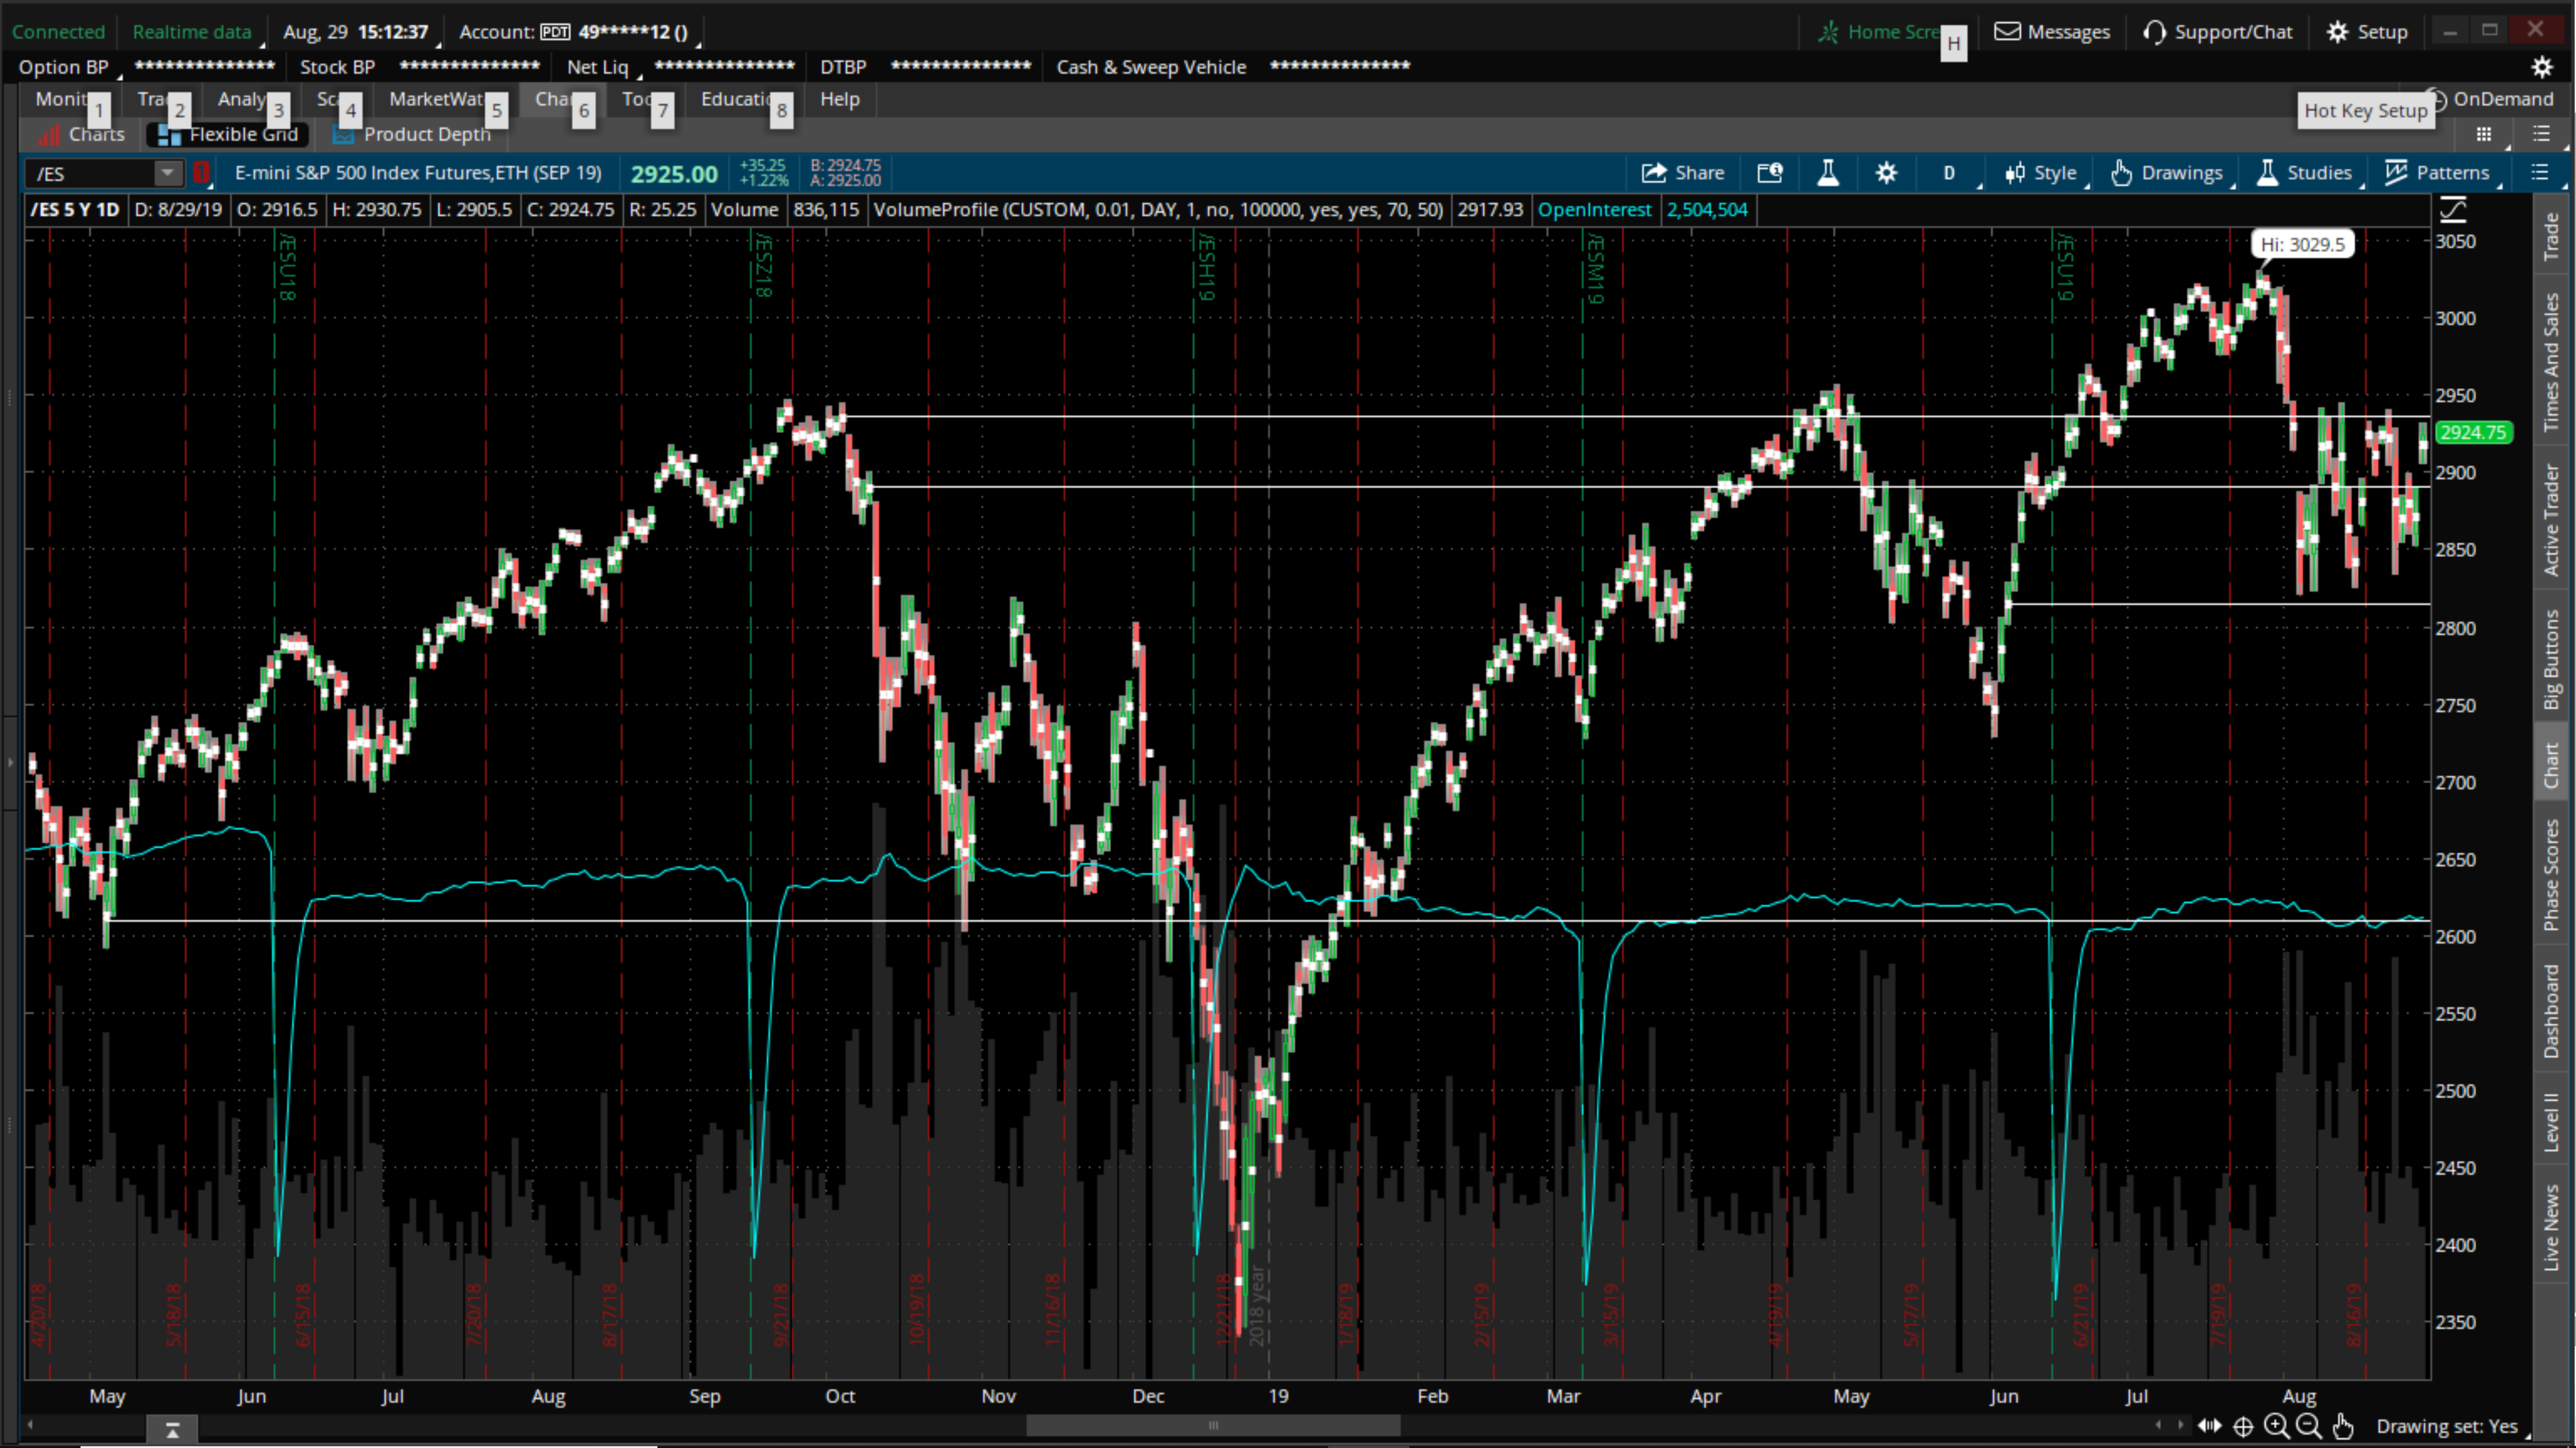Open D timeframe dropdown
The width and height of the screenshot is (2576, 1448).
click(1950, 173)
